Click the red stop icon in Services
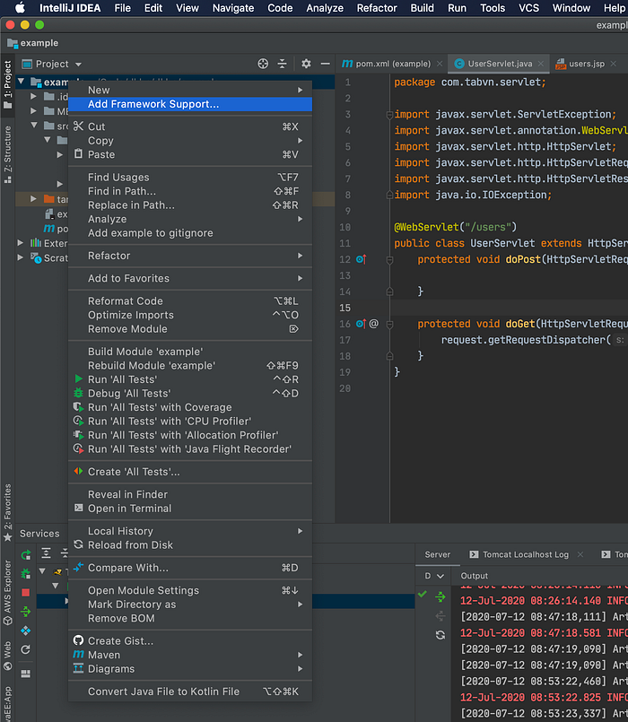The width and height of the screenshot is (628, 722). coord(26,593)
